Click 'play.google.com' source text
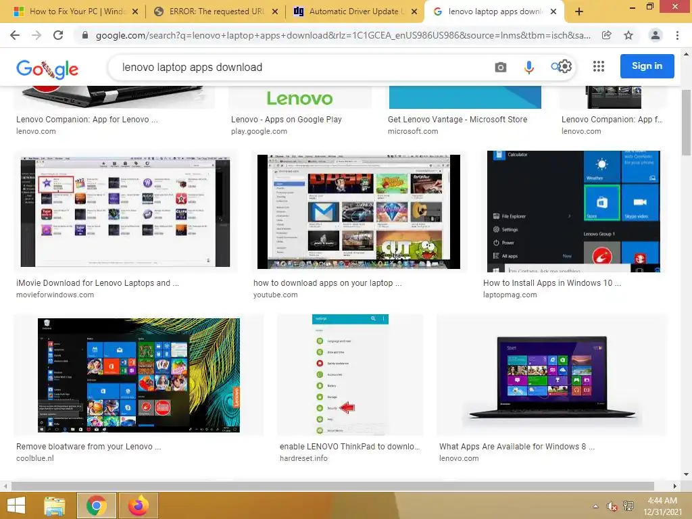This screenshot has height=519, width=692. [x=259, y=131]
